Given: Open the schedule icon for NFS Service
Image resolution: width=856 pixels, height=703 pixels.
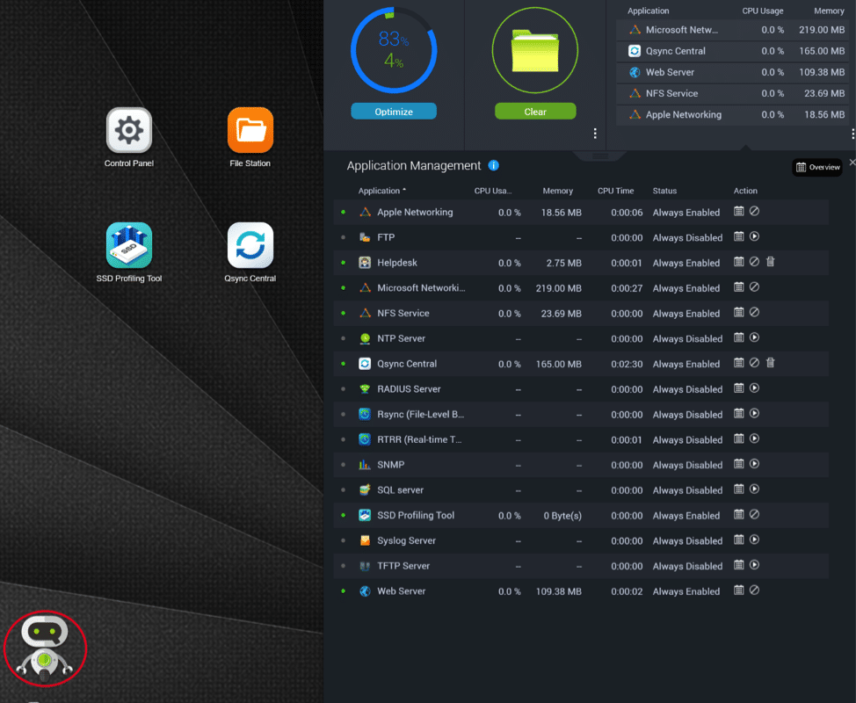Looking at the screenshot, I should pyautogui.click(x=738, y=312).
